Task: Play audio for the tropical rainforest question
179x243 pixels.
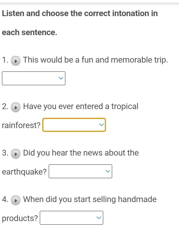Action: 16,107
